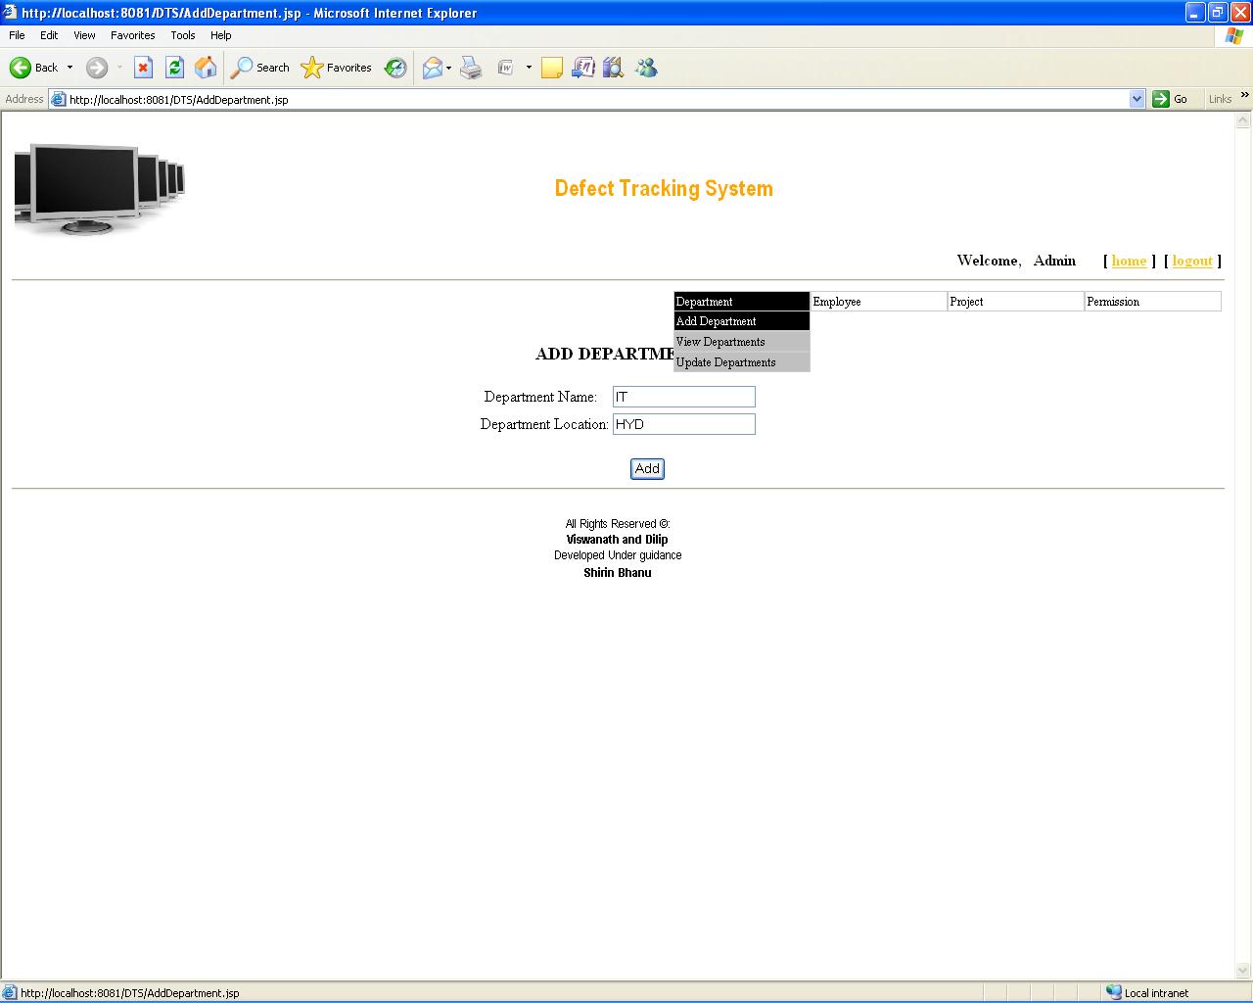Click the Stop loading icon
This screenshot has height=1003, width=1253.
click(143, 68)
